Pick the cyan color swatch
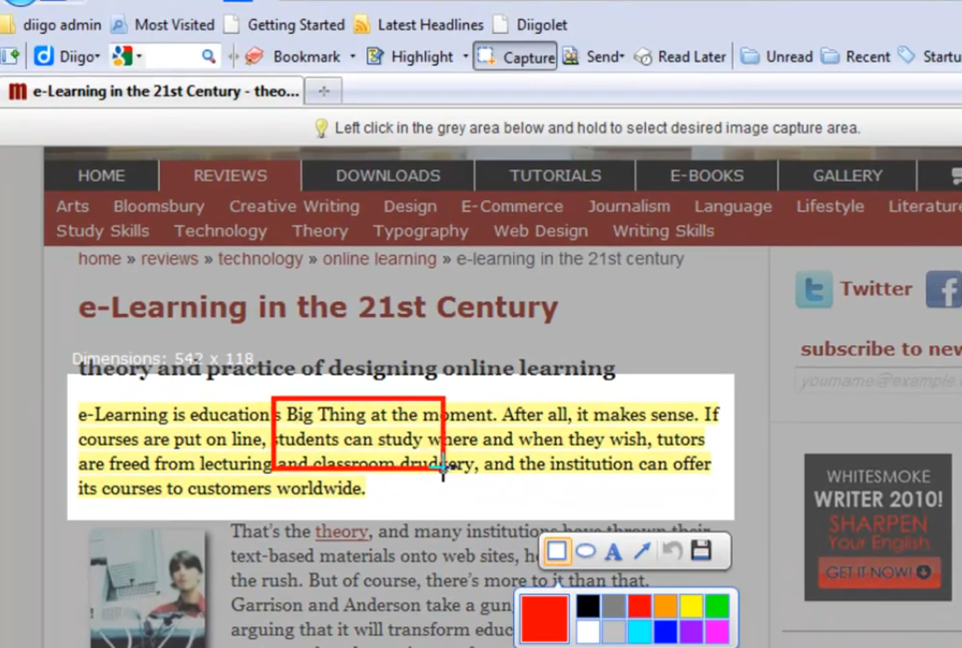Viewport: 962px width, 648px height. coord(639,631)
